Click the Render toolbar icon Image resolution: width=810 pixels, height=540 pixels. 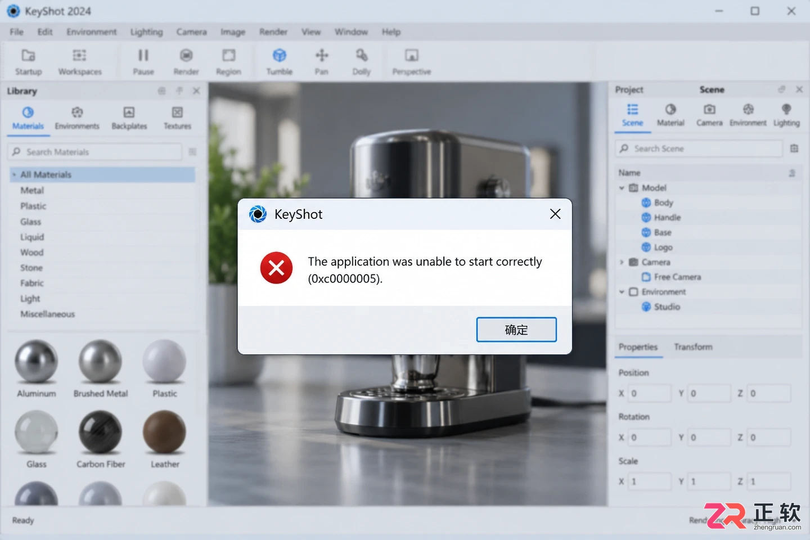click(x=186, y=62)
